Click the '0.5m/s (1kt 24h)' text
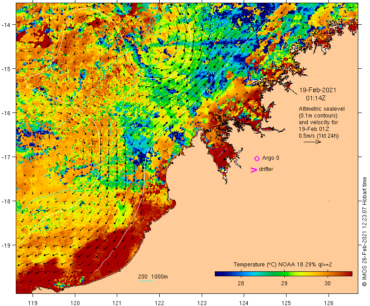Viewport: 370px width, 306px height. [319, 136]
